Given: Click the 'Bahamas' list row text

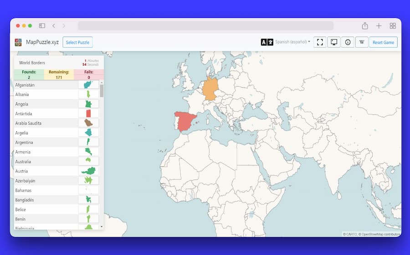Looking at the screenshot, I should 23,190.
